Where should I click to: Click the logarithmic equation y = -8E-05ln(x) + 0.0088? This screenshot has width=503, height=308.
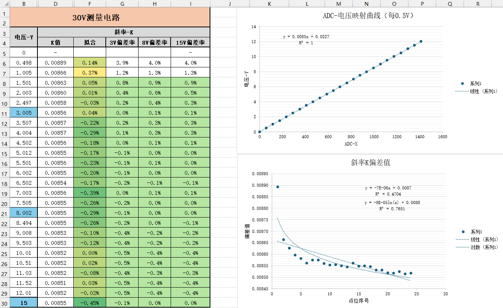pyautogui.click(x=392, y=203)
